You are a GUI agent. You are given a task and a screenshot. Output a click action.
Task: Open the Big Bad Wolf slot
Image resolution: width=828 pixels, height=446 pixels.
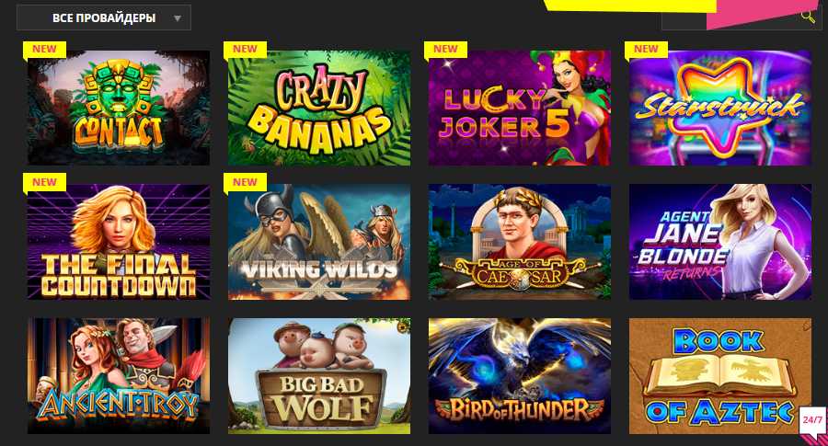coord(319,376)
